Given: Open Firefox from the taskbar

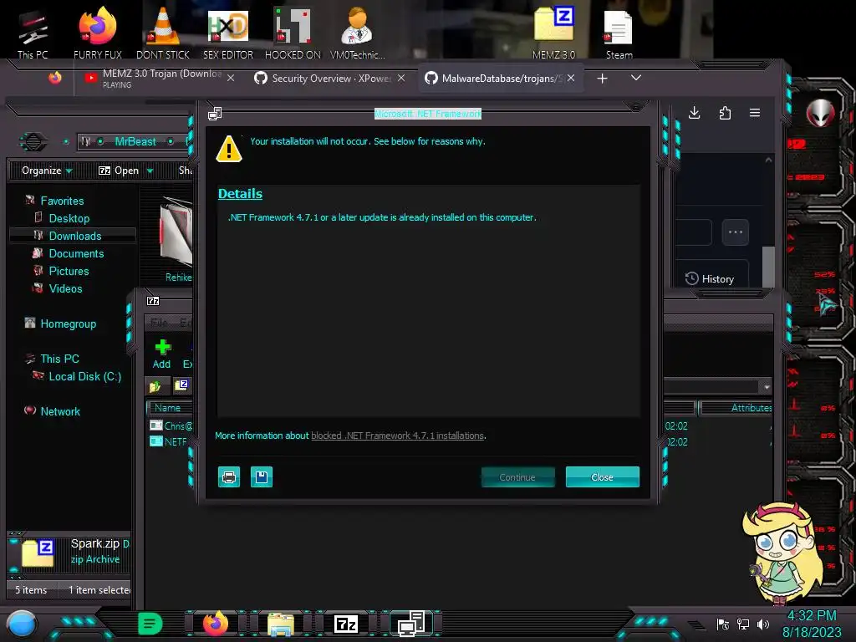Looking at the screenshot, I should tap(216, 624).
